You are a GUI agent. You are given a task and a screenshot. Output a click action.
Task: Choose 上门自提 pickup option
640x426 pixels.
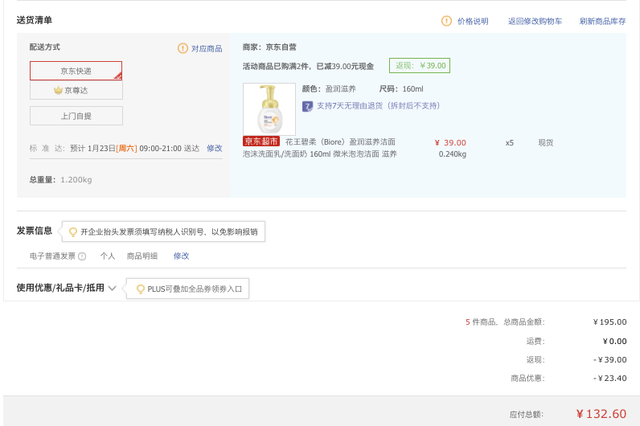[76, 116]
